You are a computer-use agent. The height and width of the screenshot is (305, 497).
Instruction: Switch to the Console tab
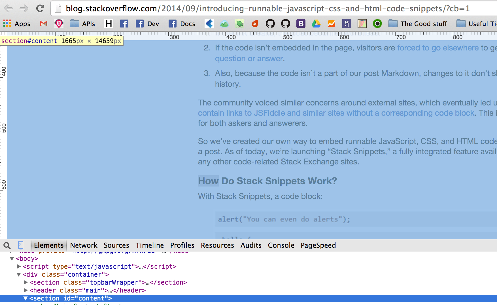pyautogui.click(x=281, y=245)
